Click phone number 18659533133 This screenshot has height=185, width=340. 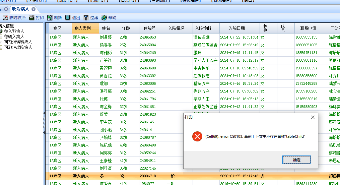[306, 37]
